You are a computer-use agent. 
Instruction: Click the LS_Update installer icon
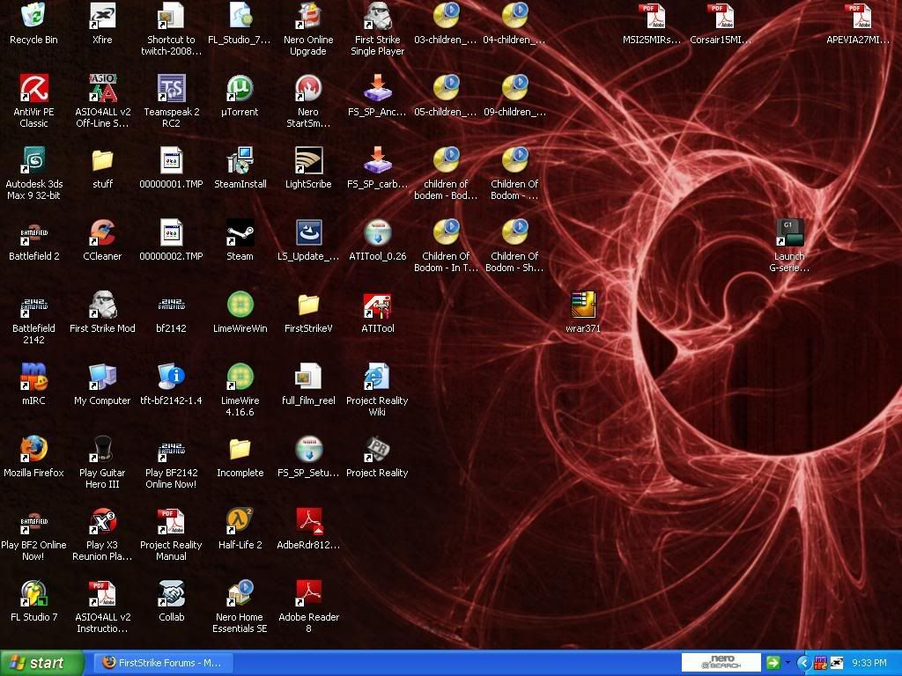[x=308, y=232]
